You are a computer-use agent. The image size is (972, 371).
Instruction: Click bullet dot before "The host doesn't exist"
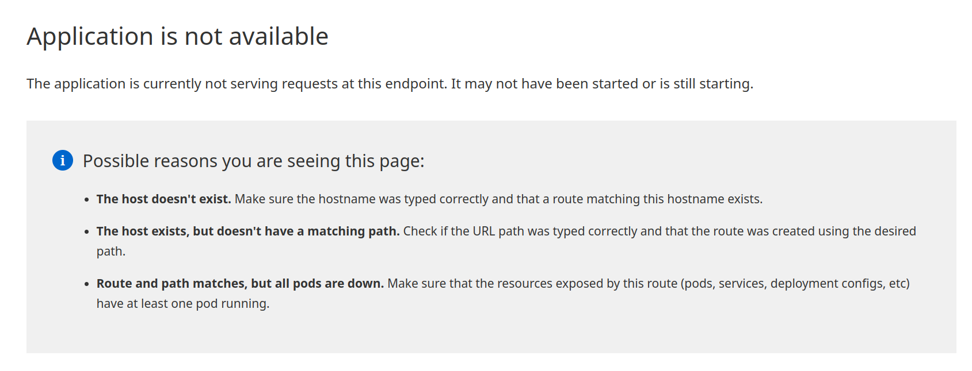click(86, 200)
